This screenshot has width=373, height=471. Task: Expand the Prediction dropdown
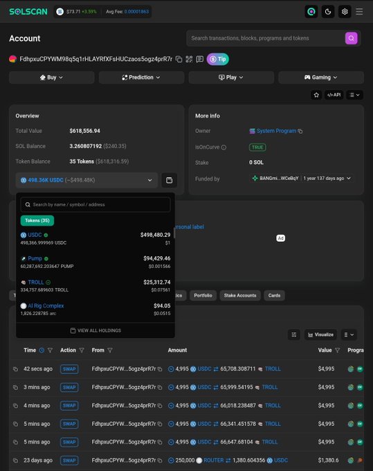coord(141,78)
